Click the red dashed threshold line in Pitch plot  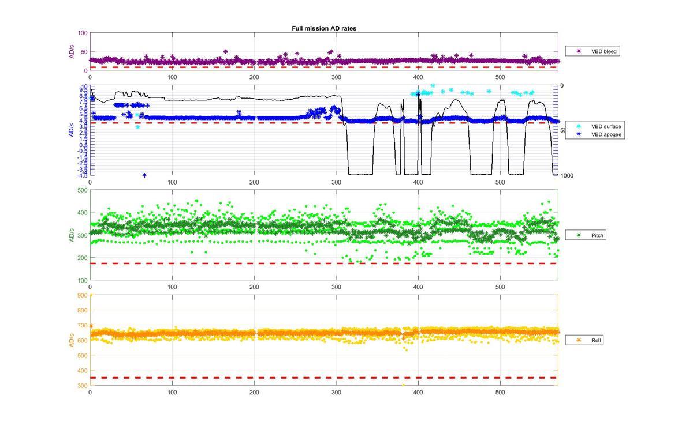pos(323,263)
